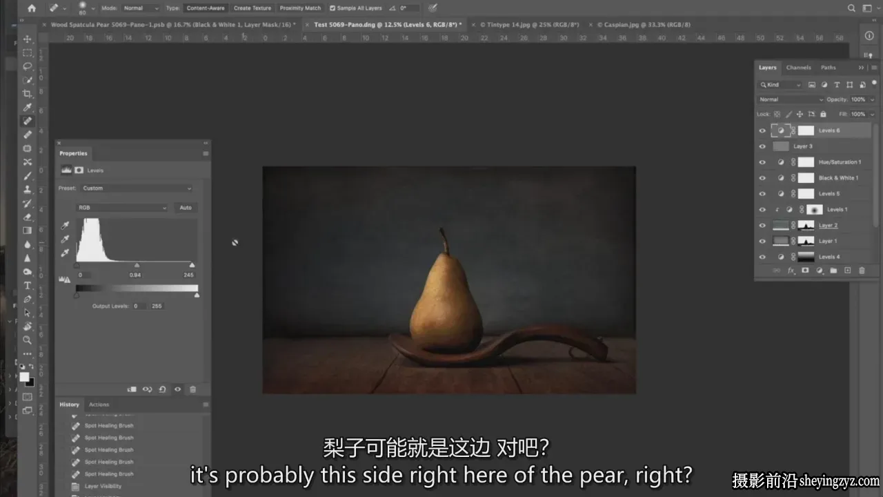Click the midtone input slider in Levels
This screenshot has height=497, width=883.
[137, 265]
